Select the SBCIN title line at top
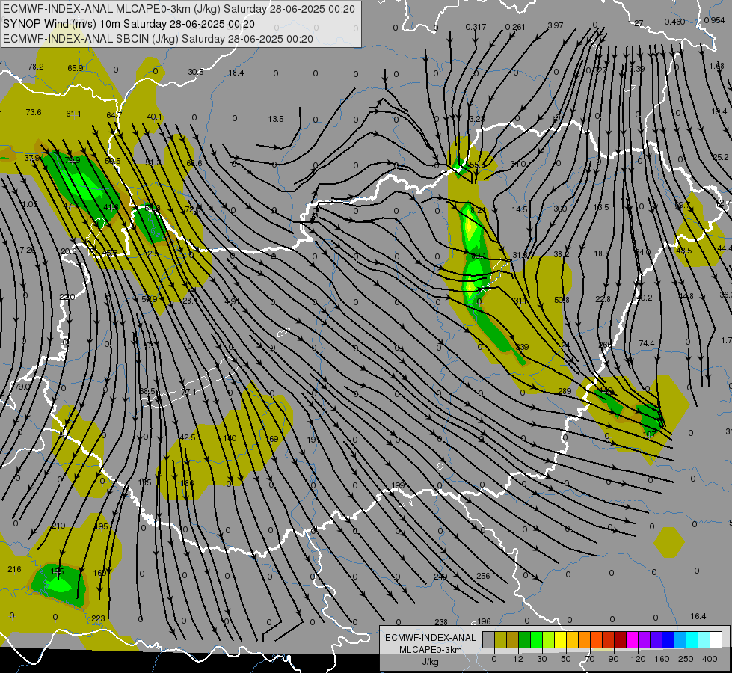The width and height of the screenshot is (732, 673). [158, 39]
